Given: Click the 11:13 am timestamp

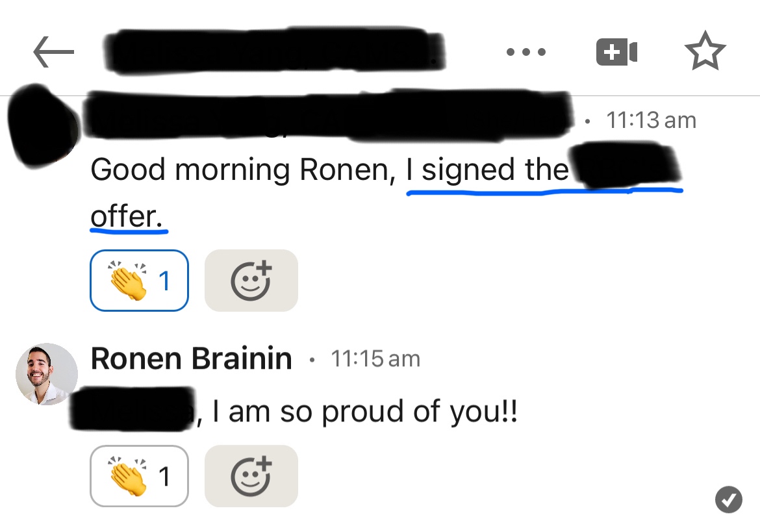Looking at the screenshot, I should [650, 120].
